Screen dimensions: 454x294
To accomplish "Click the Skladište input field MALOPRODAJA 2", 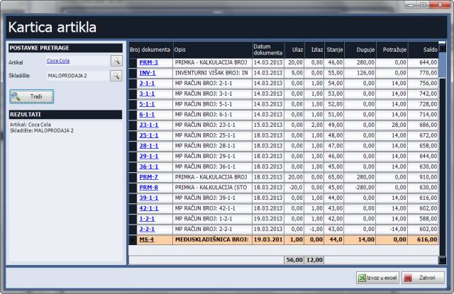I will 77,75.
